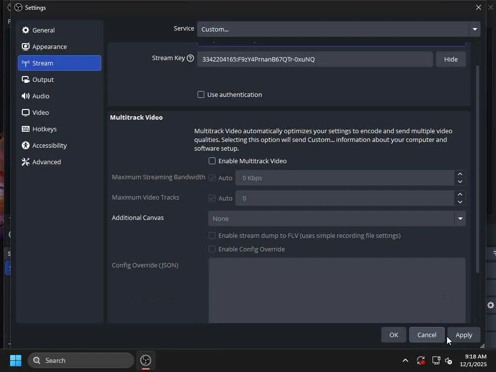Screen dimensions: 496x372
Task: Open the General settings tab
Action: [60, 30]
